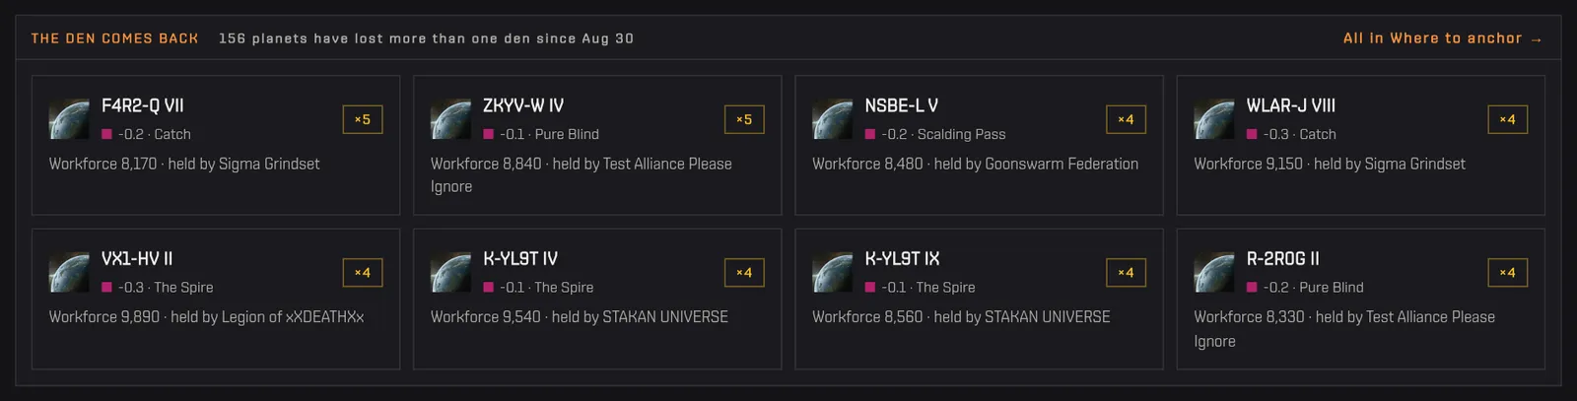The image size is (1577, 401).
Task: Click the ×4 badge on K-YL9T IX
Action: coord(1126,273)
